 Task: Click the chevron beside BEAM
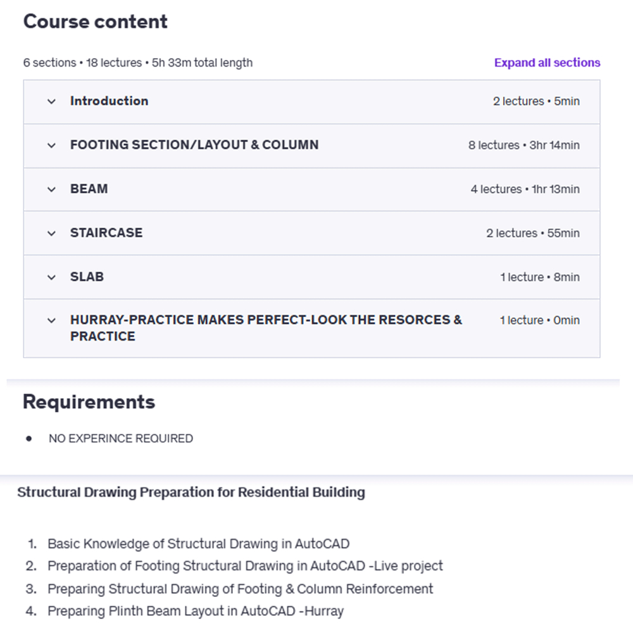pyautogui.click(x=52, y=189)
